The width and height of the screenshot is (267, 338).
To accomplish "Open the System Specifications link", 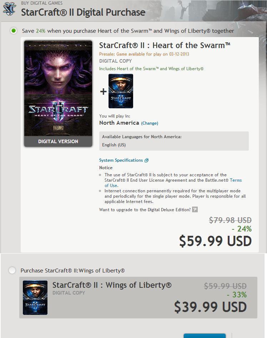I will click(x=121, y=160).
